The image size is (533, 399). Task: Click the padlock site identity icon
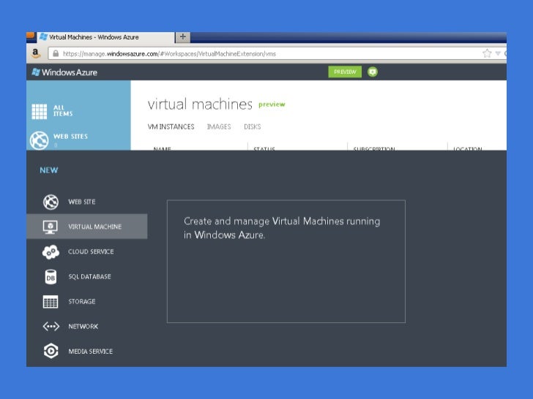[x=56, y=53]
